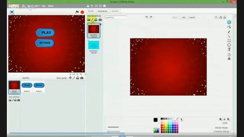Click the red stop button
The width and height of the screenshot is (244, 137).
[82, 12]
